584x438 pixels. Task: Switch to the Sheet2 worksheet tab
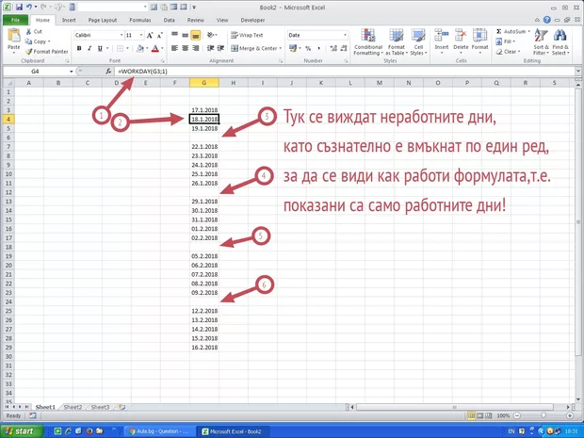coord(73,407)
